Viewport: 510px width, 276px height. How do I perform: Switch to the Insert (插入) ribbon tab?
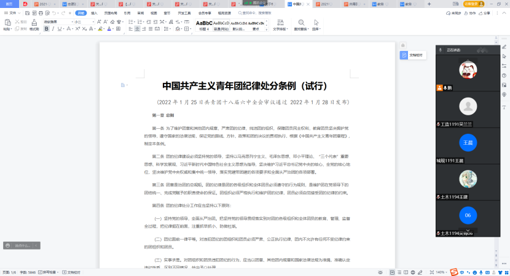tap(93, 12)
